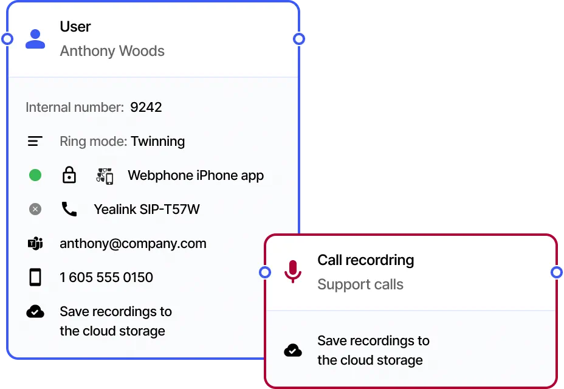
Task: Click the Ring mode label
Action: 94,142
